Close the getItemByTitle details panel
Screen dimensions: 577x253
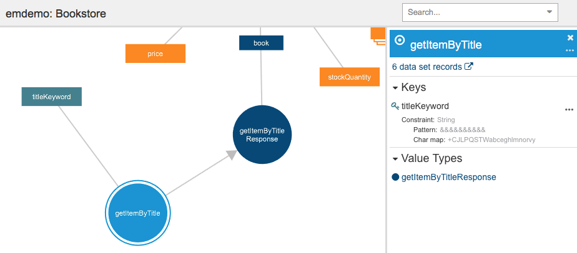point(570,37)
